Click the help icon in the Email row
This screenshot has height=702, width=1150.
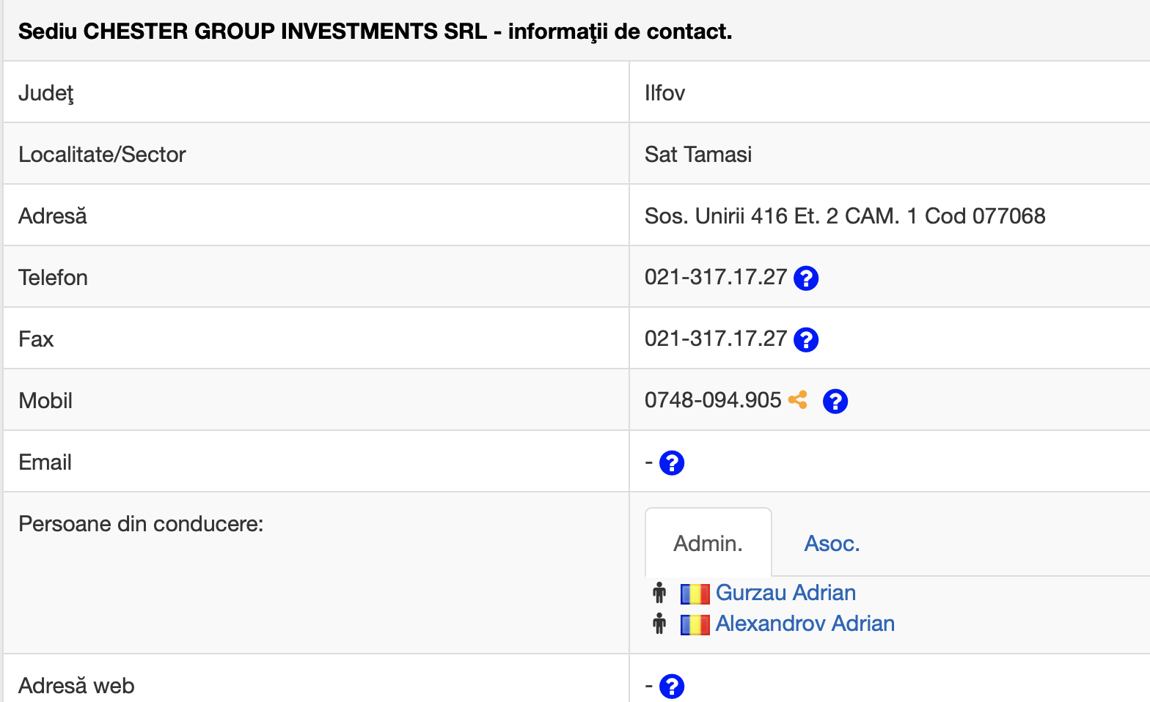[x=671, y=463]
